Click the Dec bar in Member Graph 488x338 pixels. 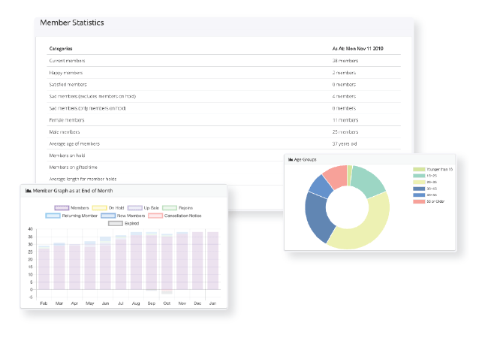coord(197,261)
